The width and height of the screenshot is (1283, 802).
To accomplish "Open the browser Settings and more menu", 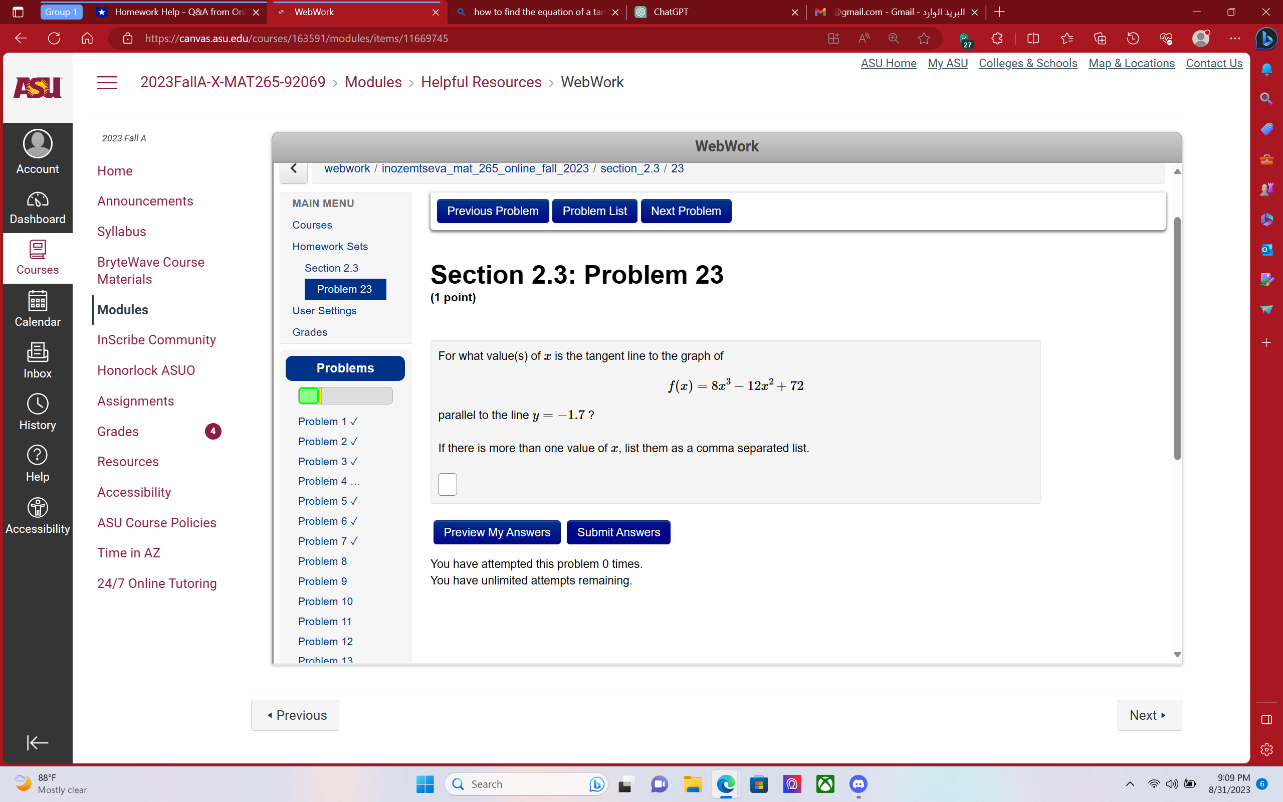I will click(x=1235, y=38).
